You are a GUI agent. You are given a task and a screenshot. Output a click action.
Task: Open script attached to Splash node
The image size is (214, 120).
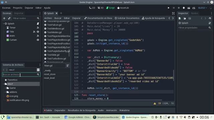tap(38, 24)
